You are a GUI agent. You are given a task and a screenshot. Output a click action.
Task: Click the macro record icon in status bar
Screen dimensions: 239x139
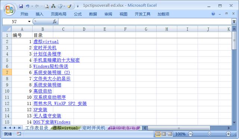19,134
